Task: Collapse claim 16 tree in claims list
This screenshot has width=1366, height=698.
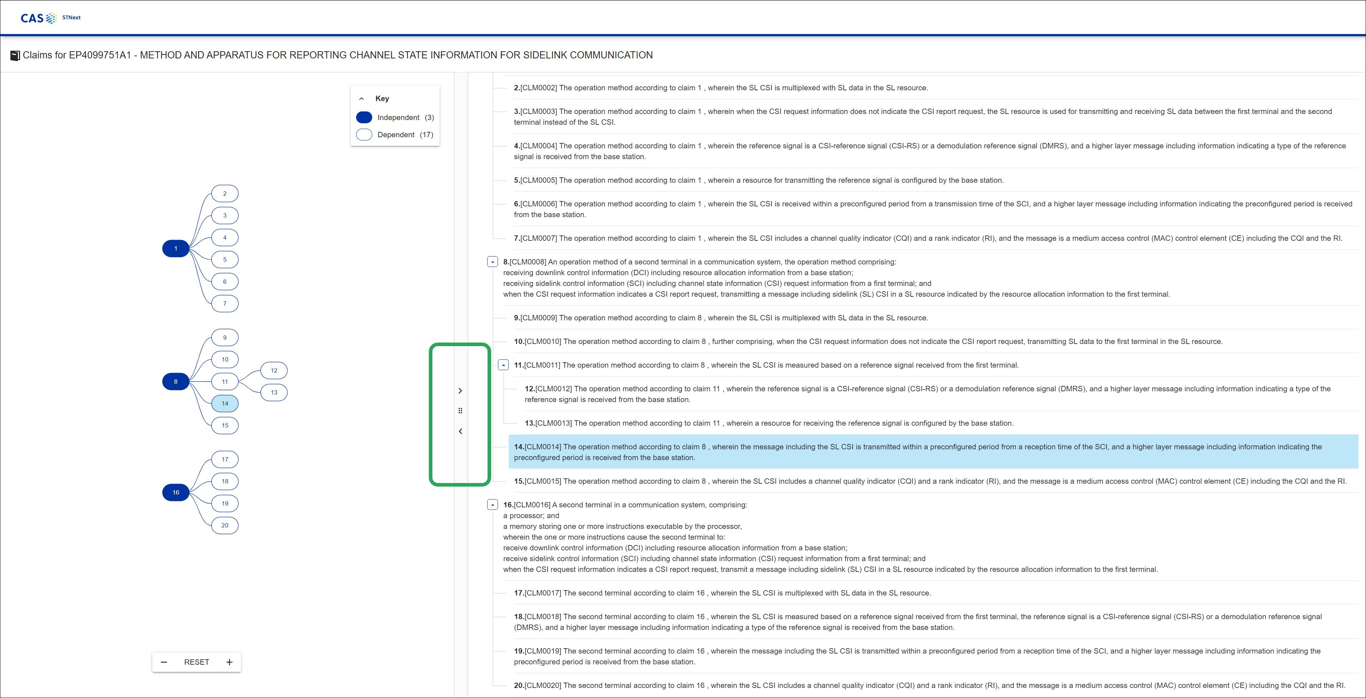Action: pos(492,505)
